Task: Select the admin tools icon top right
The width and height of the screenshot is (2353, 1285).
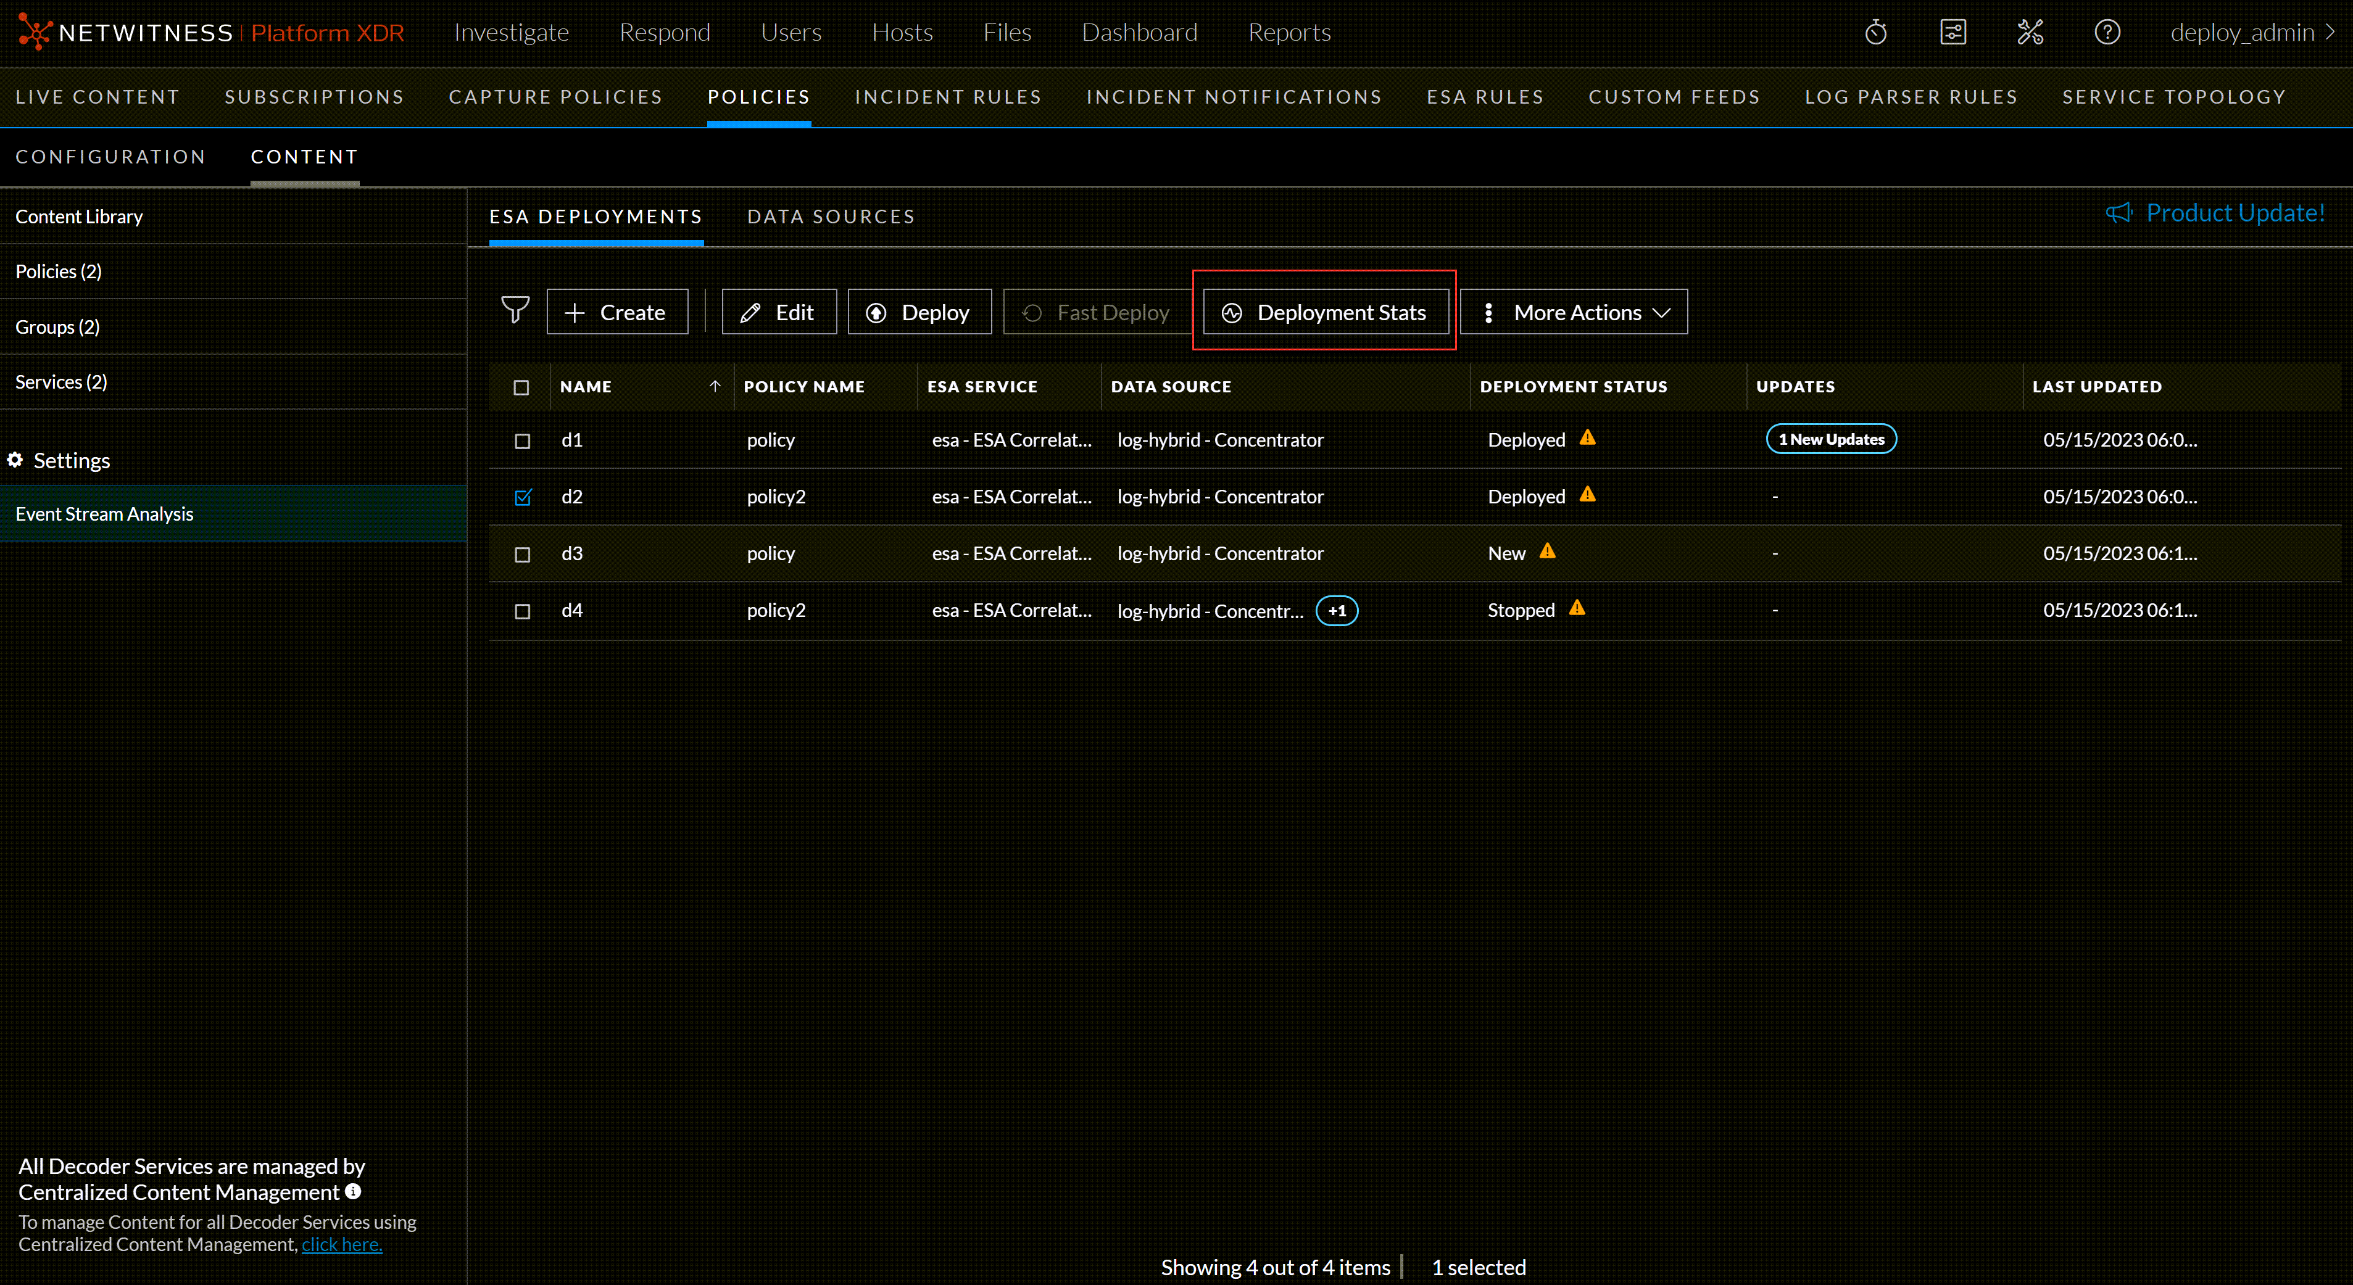Action: [2030, 32]
